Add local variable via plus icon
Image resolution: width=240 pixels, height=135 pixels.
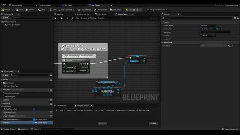(x=51, y=116)
